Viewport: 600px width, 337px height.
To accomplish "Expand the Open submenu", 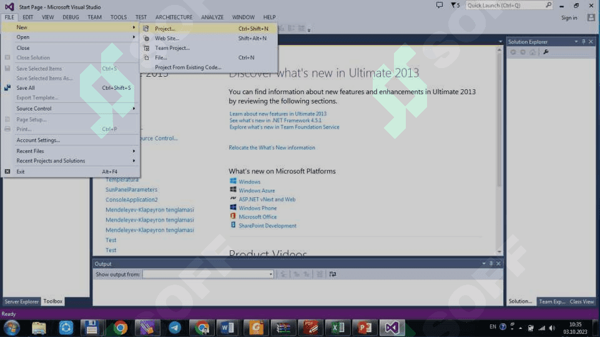I will 71,37.
